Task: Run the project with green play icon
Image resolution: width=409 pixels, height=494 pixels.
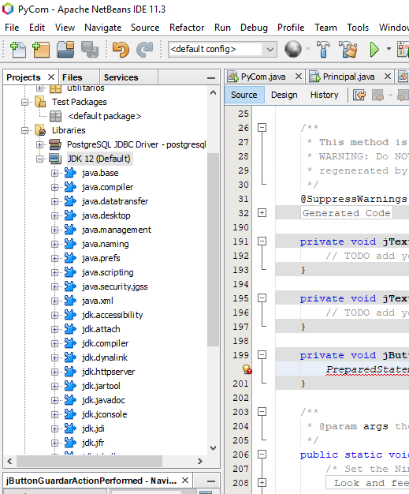Action: click(x=374, y=49)
